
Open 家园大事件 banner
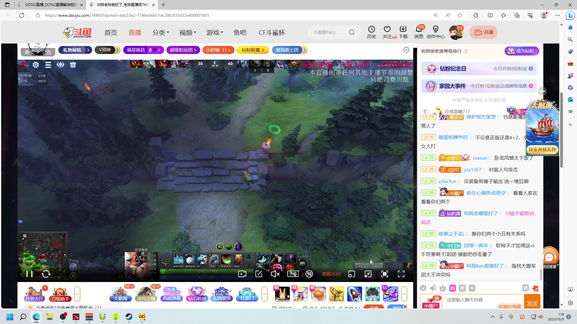pos(479,86)
